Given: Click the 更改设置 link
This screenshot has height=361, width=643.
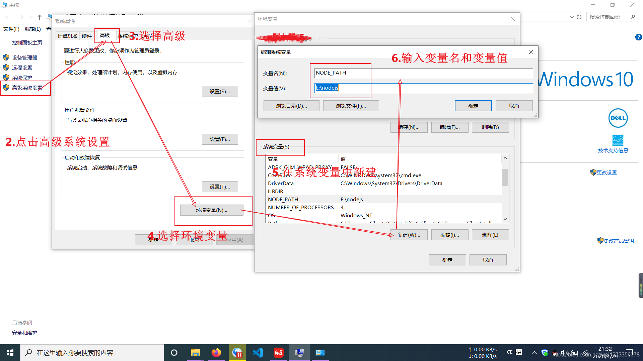Looking at the screenshot, I should tap(606, 172).
